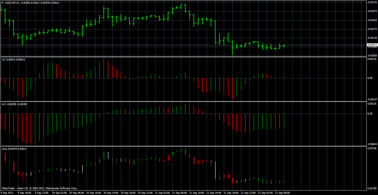Click the 12 Sep 06:00 time label

point(283,193)
